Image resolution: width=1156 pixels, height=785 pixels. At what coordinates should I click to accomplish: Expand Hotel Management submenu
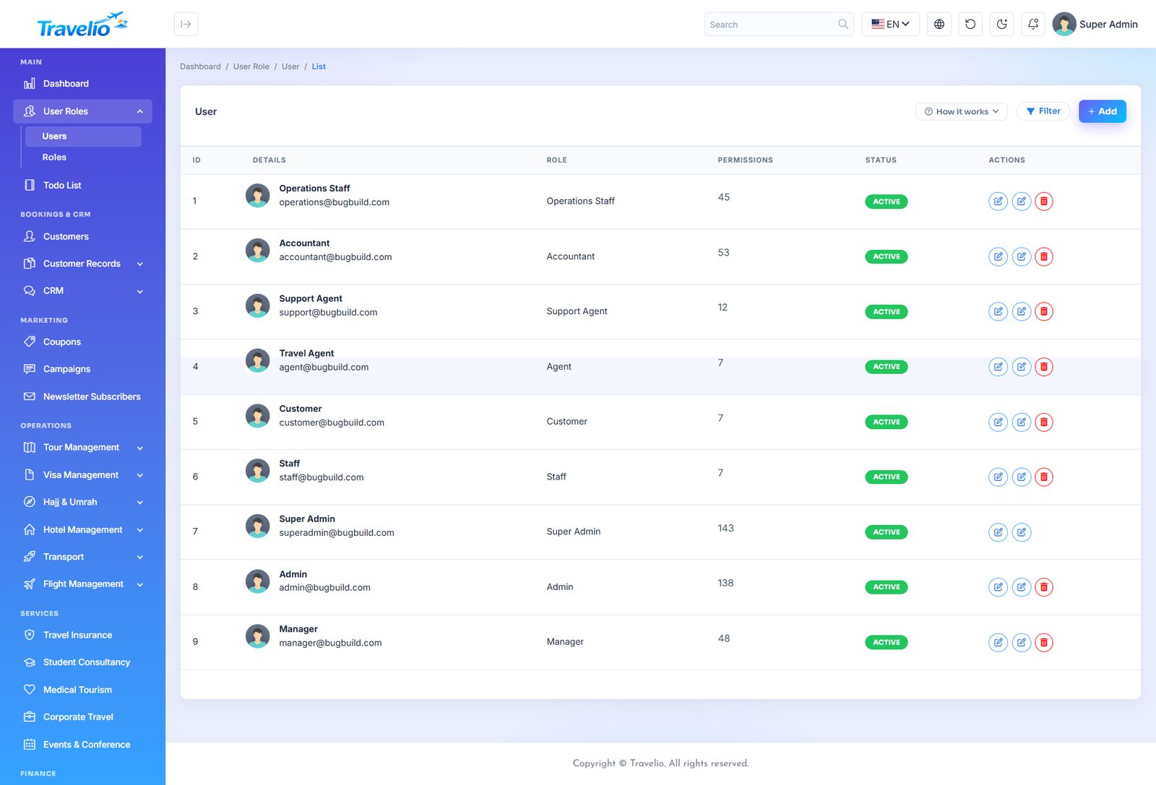tap(140, 530)
